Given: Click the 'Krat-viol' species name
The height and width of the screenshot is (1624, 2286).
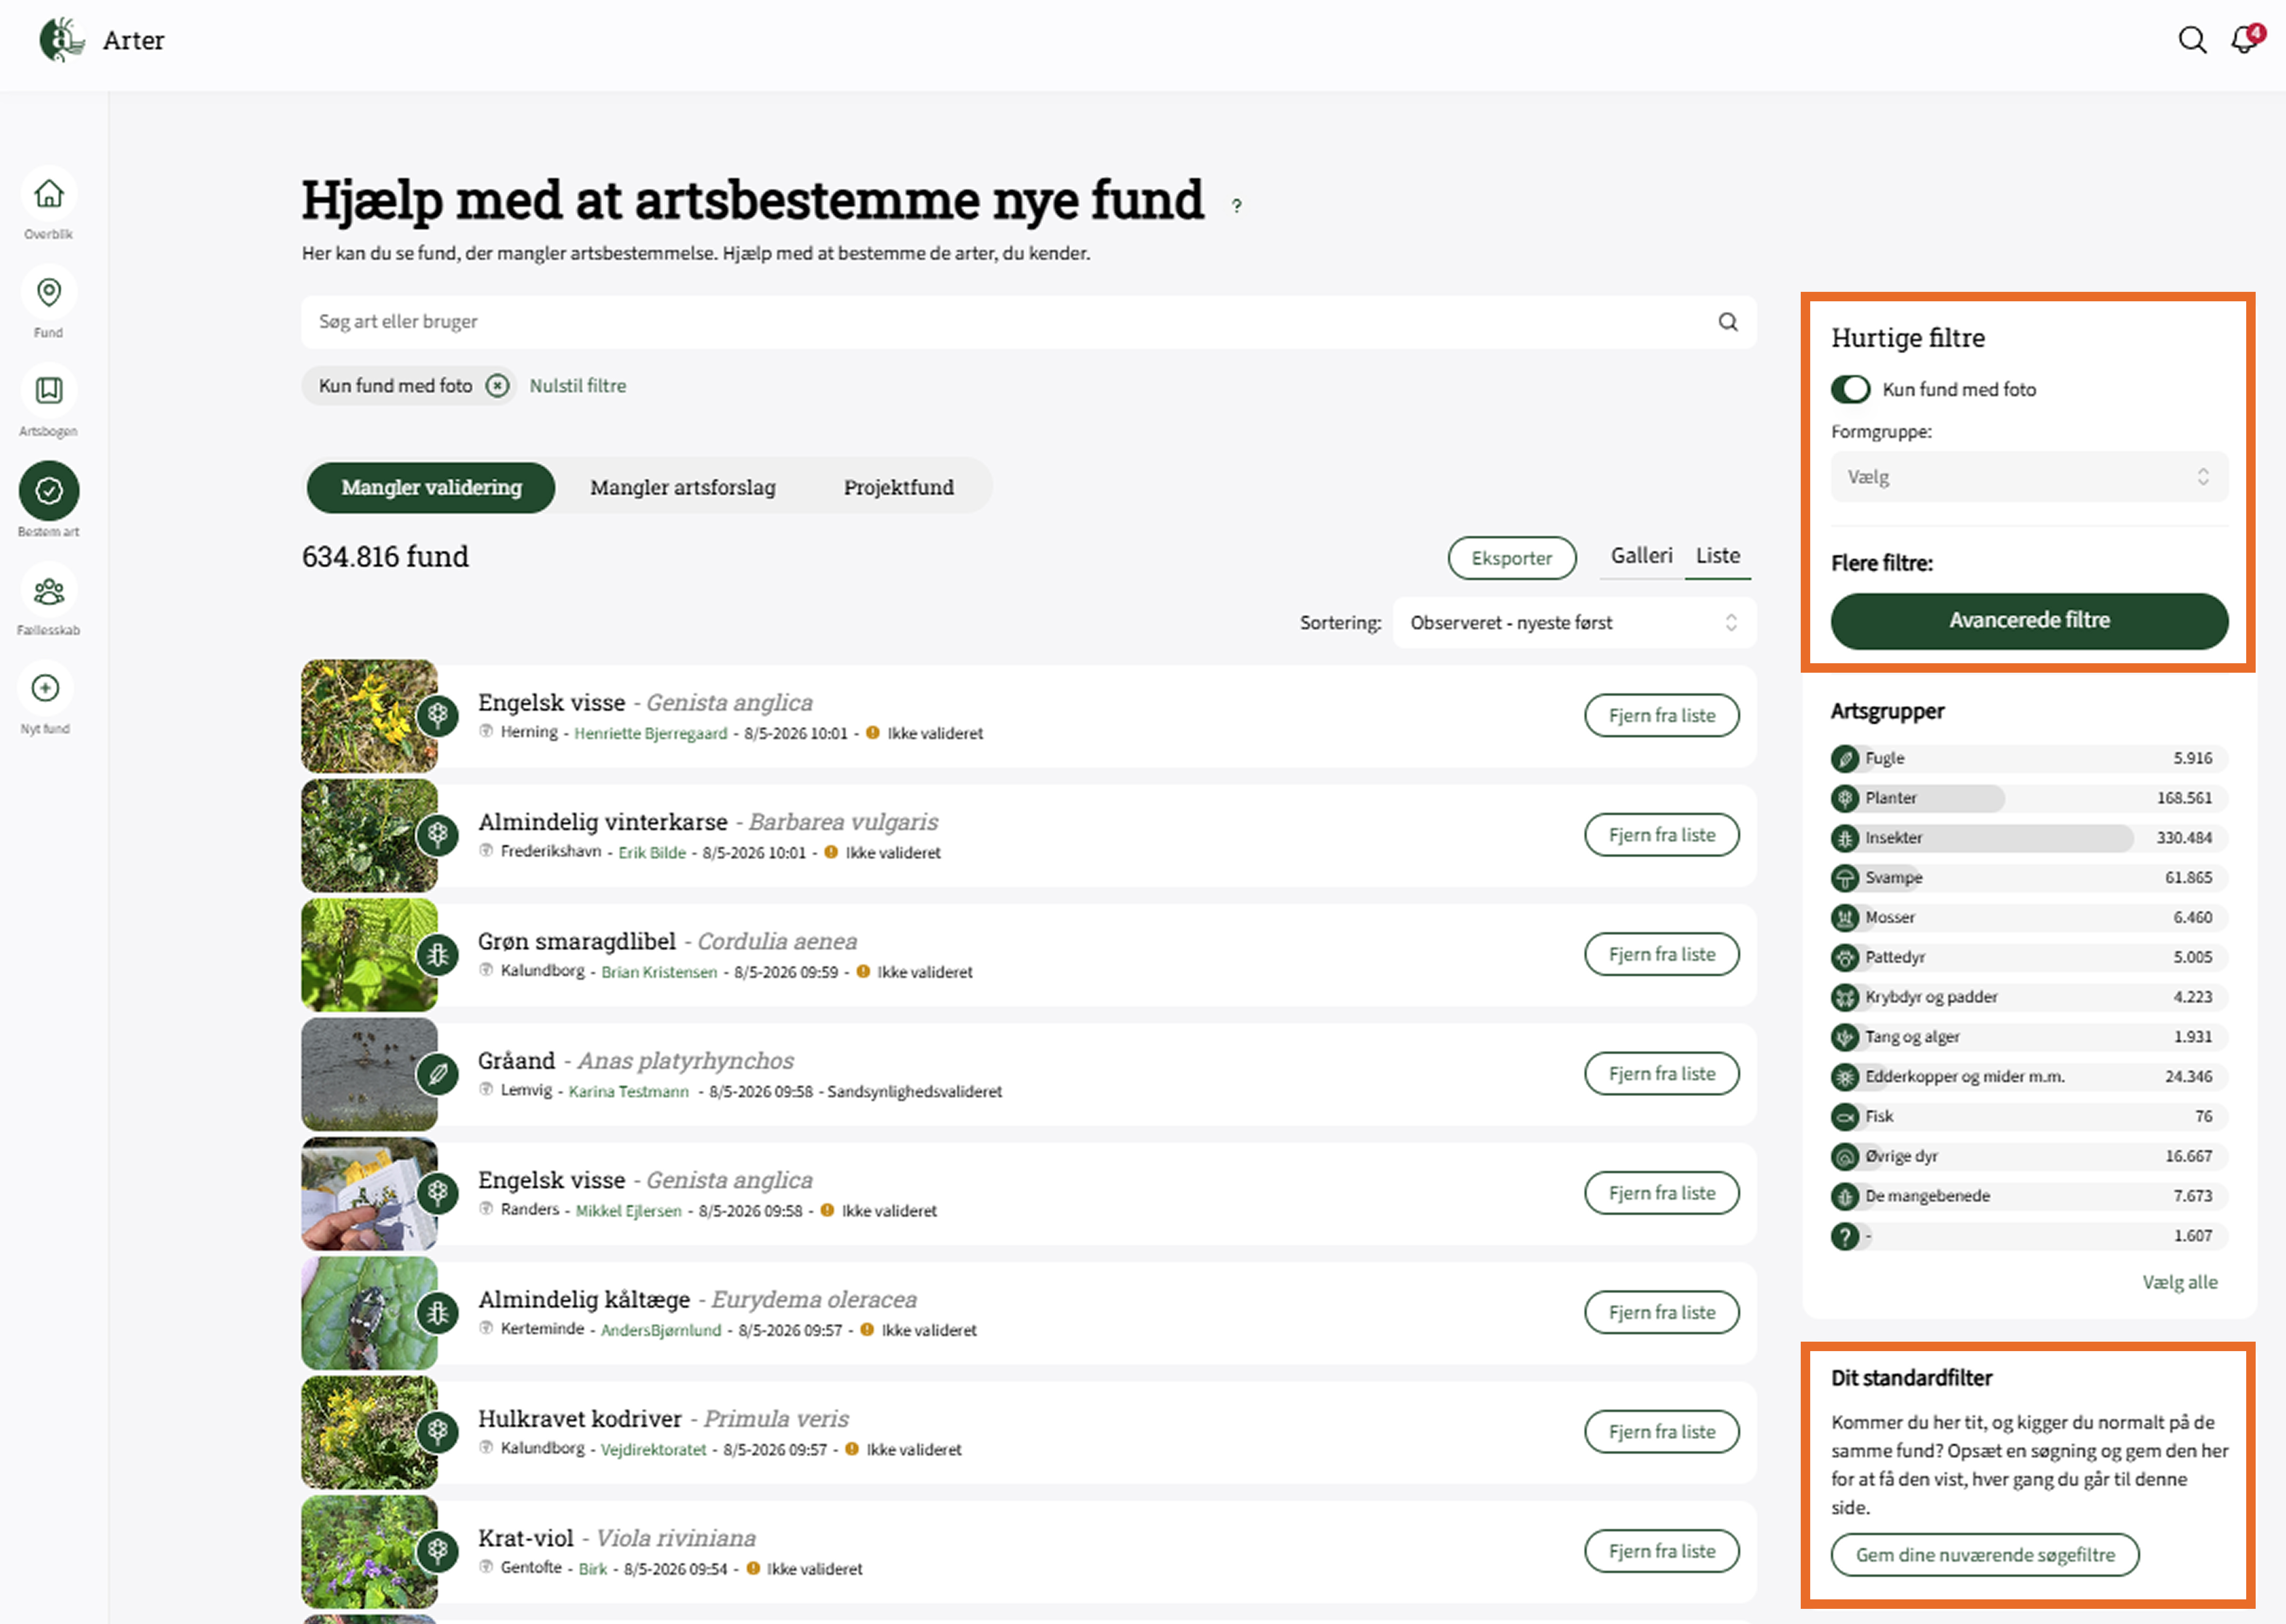Looking at the screenshot, I should (x=526, y=1539).
